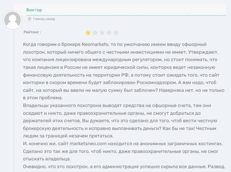Click the gray user avatar picture
Viewport: 231px width, 172px height.
tap(13, 20)
